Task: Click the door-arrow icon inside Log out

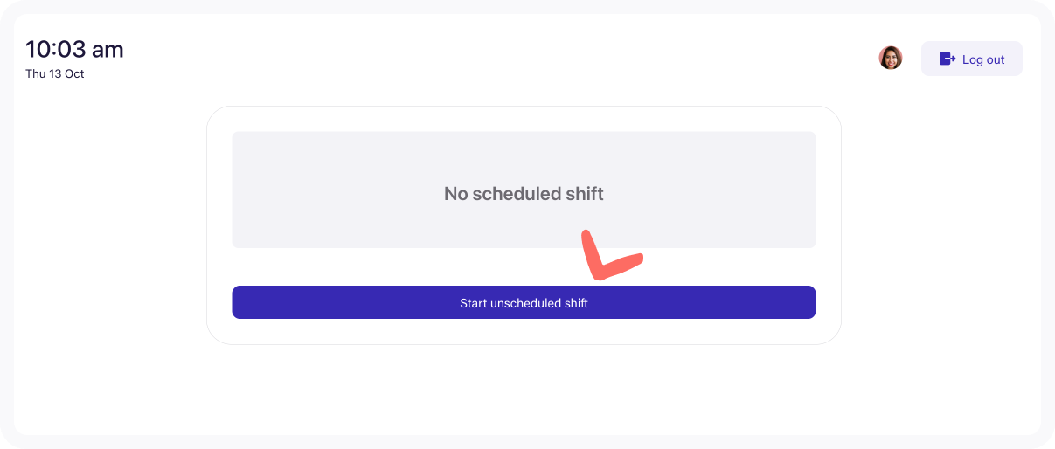Action: pos(947,59)
